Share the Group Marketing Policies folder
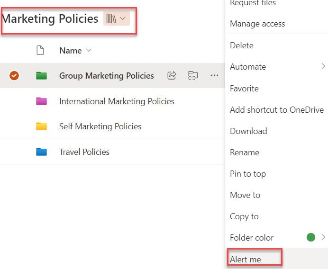The width and height of the screenshot is (328, 269). point(172,75)
